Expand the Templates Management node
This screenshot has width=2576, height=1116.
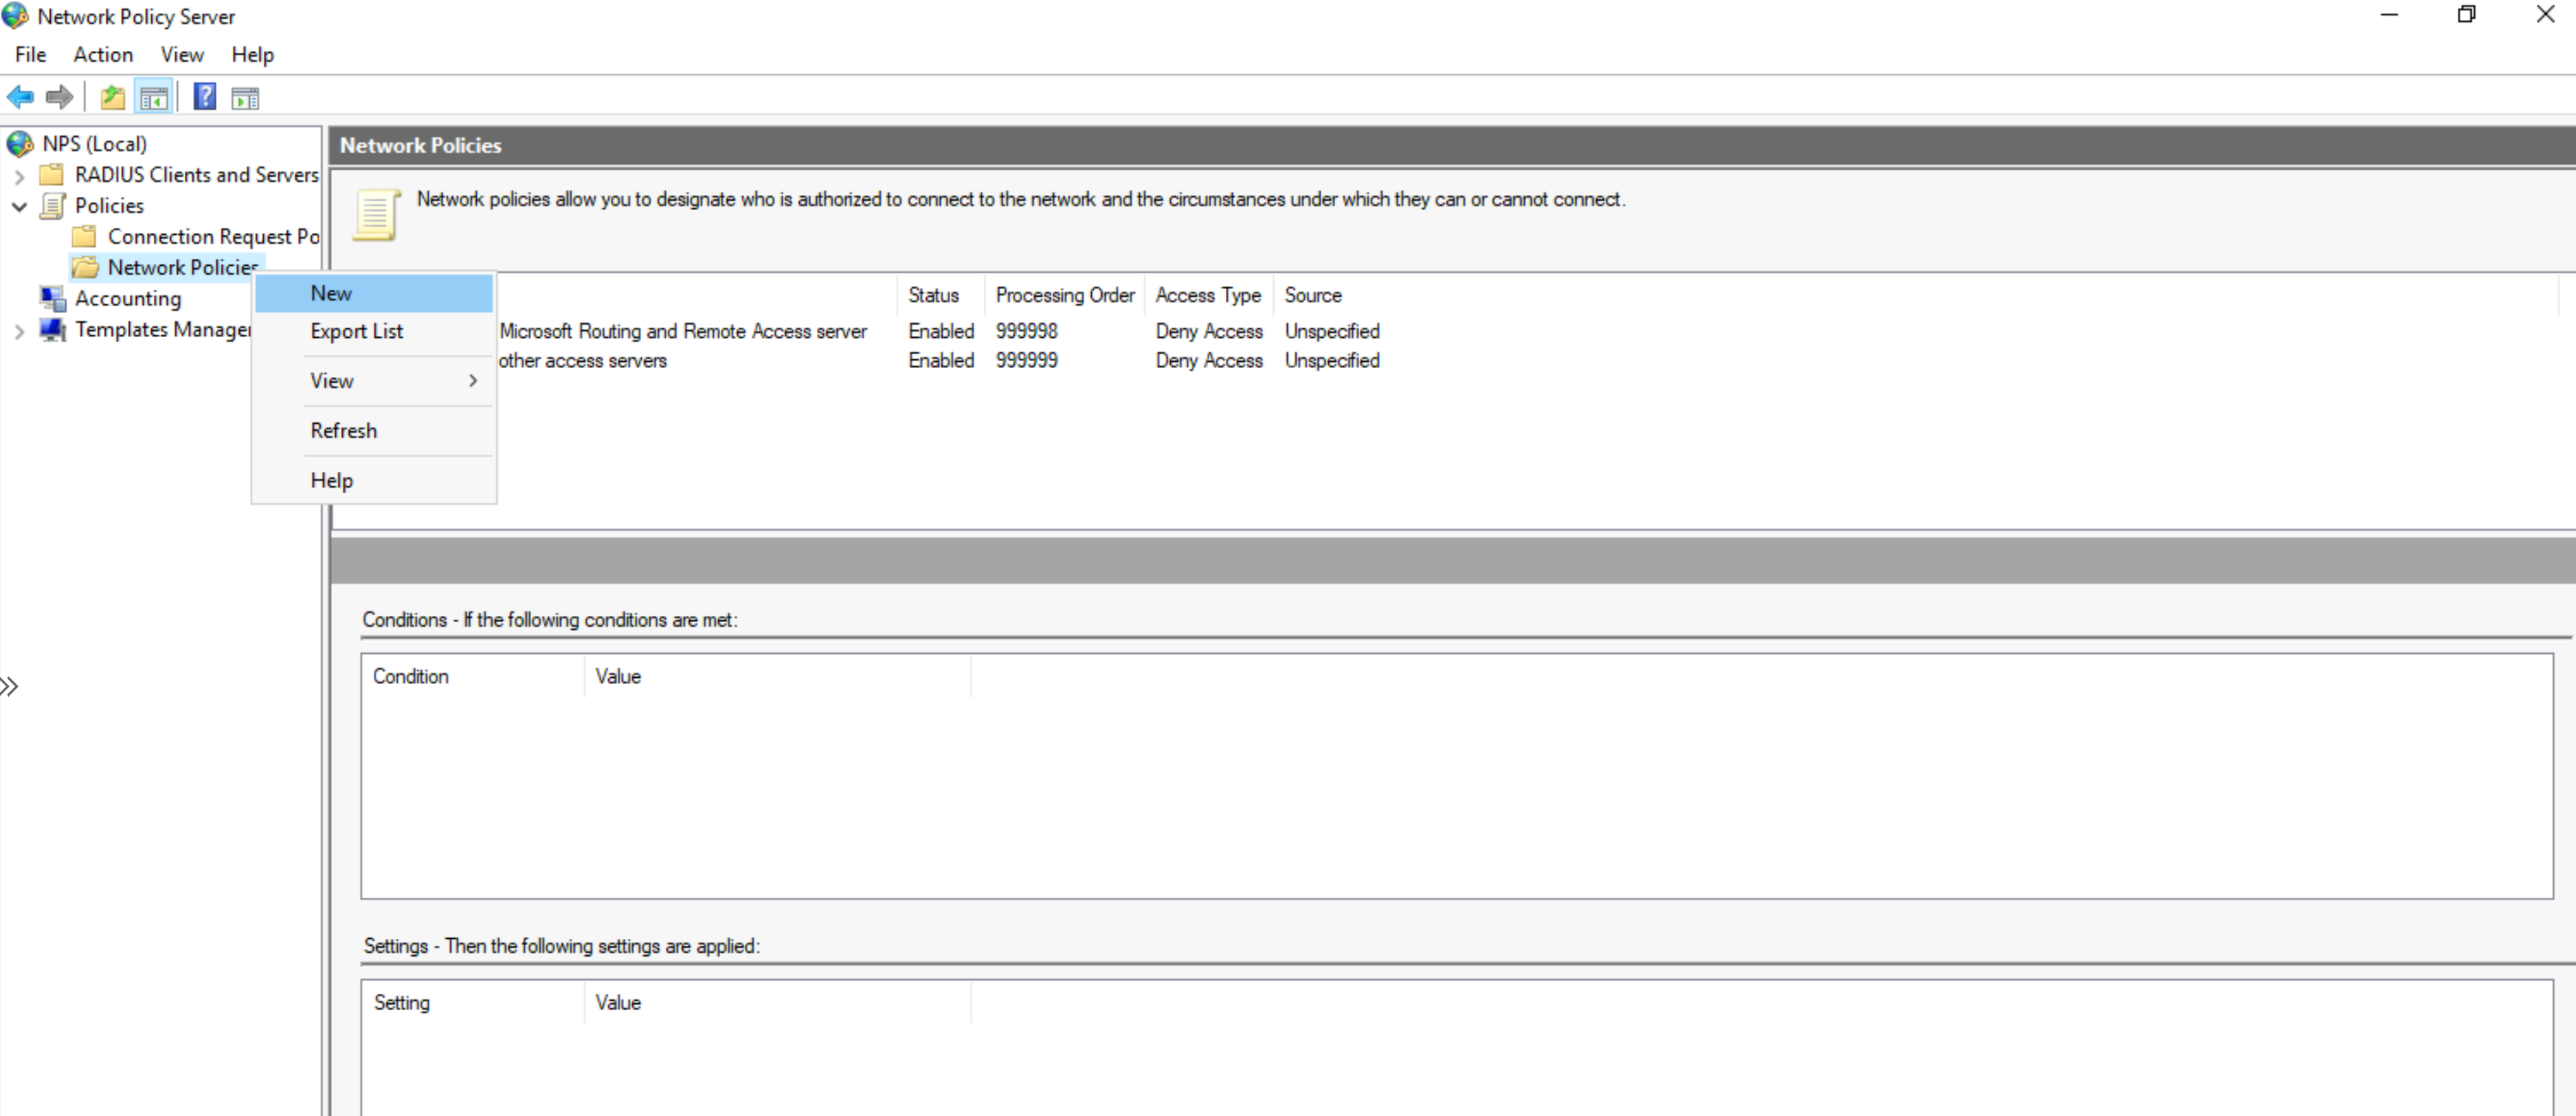tap(19, 331)
